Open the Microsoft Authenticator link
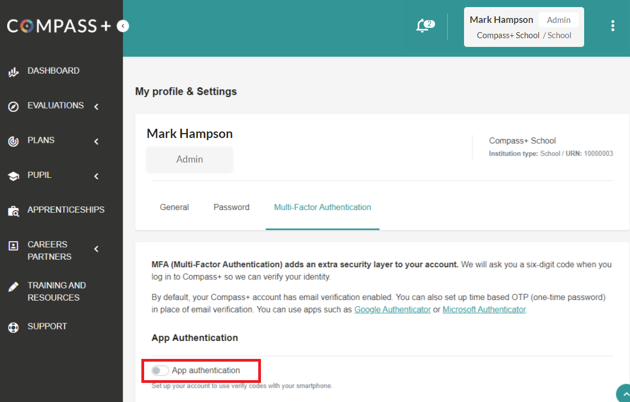 point(484,310)
